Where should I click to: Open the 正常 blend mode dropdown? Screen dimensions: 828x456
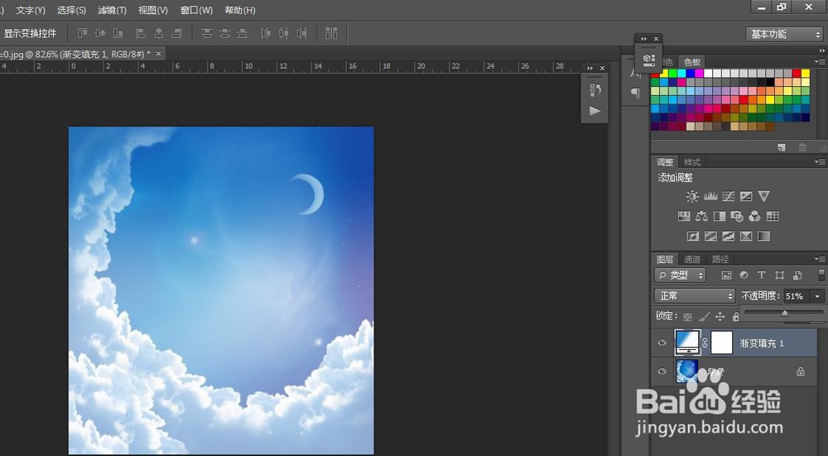click(695, 295)
